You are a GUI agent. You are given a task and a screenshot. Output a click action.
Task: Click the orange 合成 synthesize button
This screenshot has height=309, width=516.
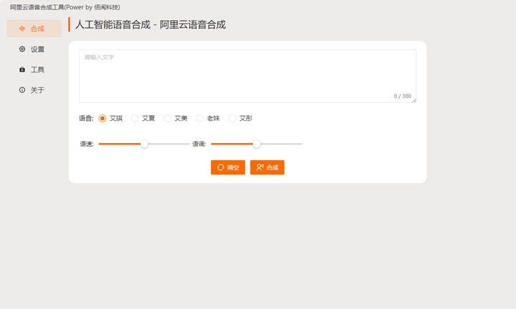267,167
